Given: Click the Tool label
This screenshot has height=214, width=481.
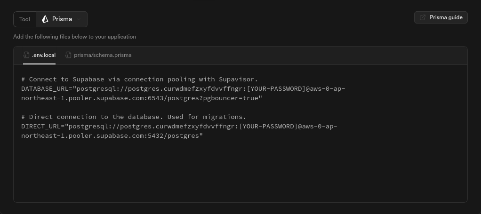Looking at the screenshot, I should pyautogui.click(x=24, y=19).
